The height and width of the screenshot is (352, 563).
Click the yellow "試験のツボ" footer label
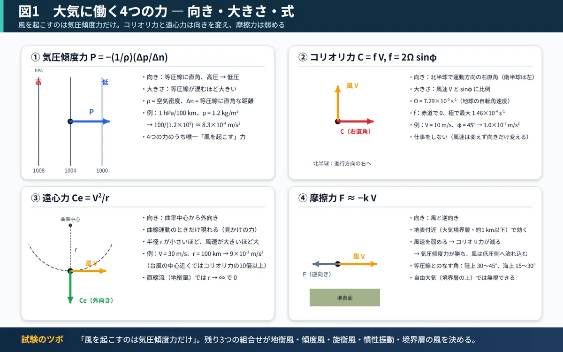[x=42, y=340]
